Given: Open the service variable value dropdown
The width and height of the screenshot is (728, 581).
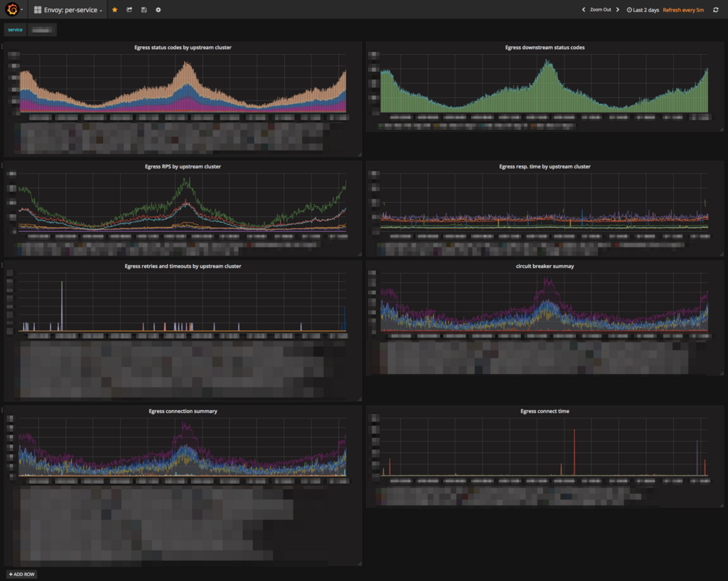Looking at the screenshot, I should pyautogui.click(x=42, y=30).
